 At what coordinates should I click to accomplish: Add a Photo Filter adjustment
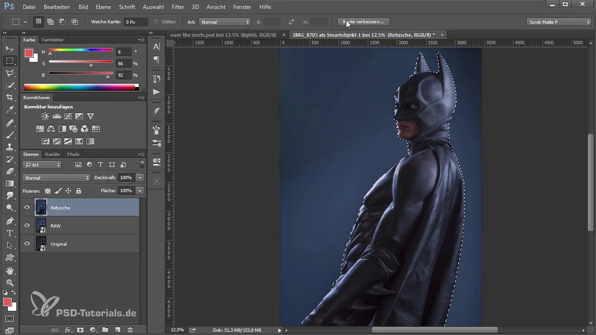pos(74,129)
